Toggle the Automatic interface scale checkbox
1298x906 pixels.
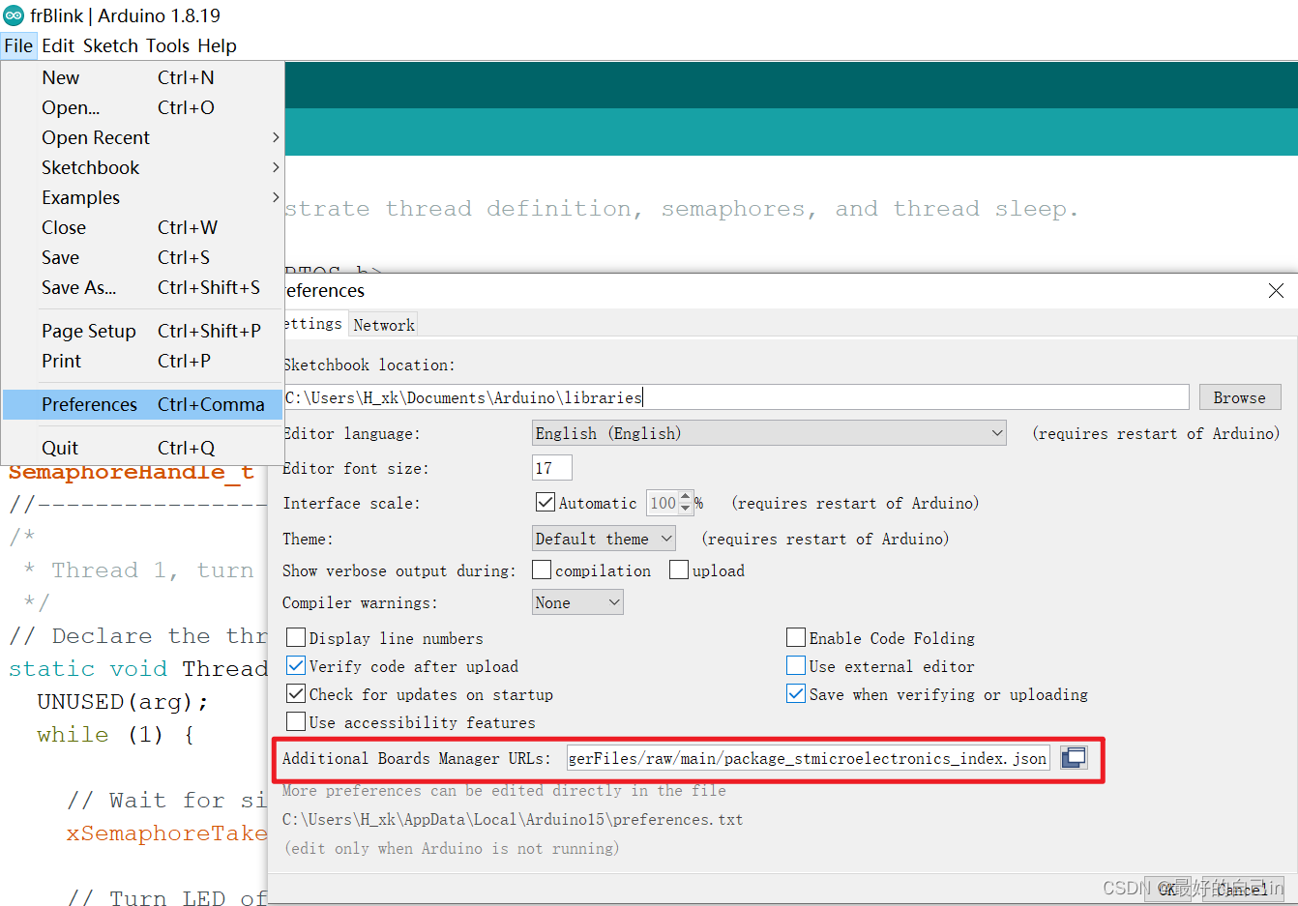pyautogui.click(x=545, y=503)
